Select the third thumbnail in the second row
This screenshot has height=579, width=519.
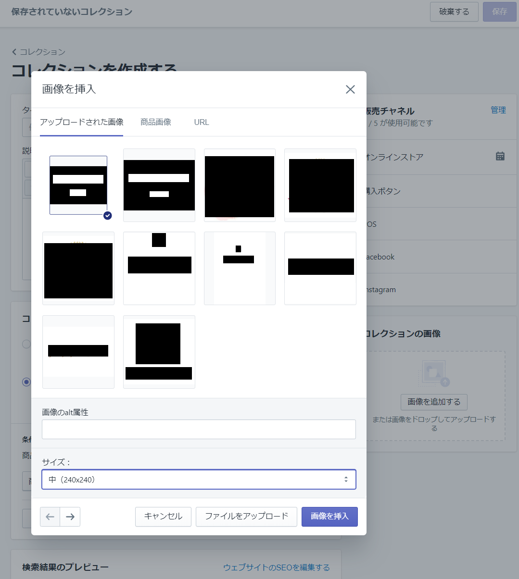point(240,268)
